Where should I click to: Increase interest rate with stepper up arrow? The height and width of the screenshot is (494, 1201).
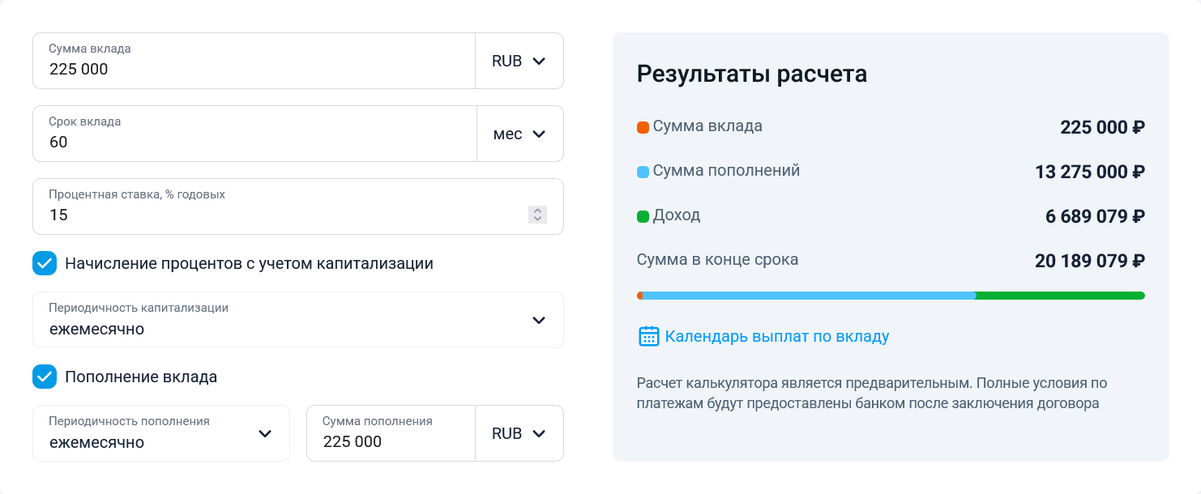537,211
